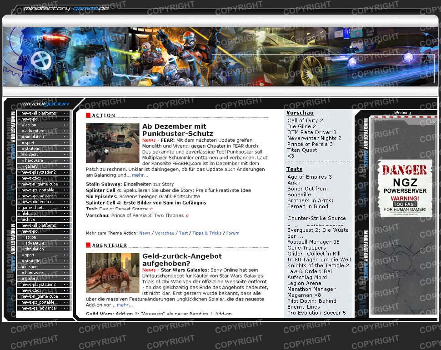Viewport: 441px width, 350px height.
Task: Open the upper news-playstation2 entry
Action: pyautogui.click(x=43, y=172)
